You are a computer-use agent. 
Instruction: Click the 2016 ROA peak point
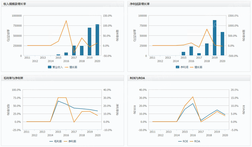pyautogui.click(x=193, y=97)
